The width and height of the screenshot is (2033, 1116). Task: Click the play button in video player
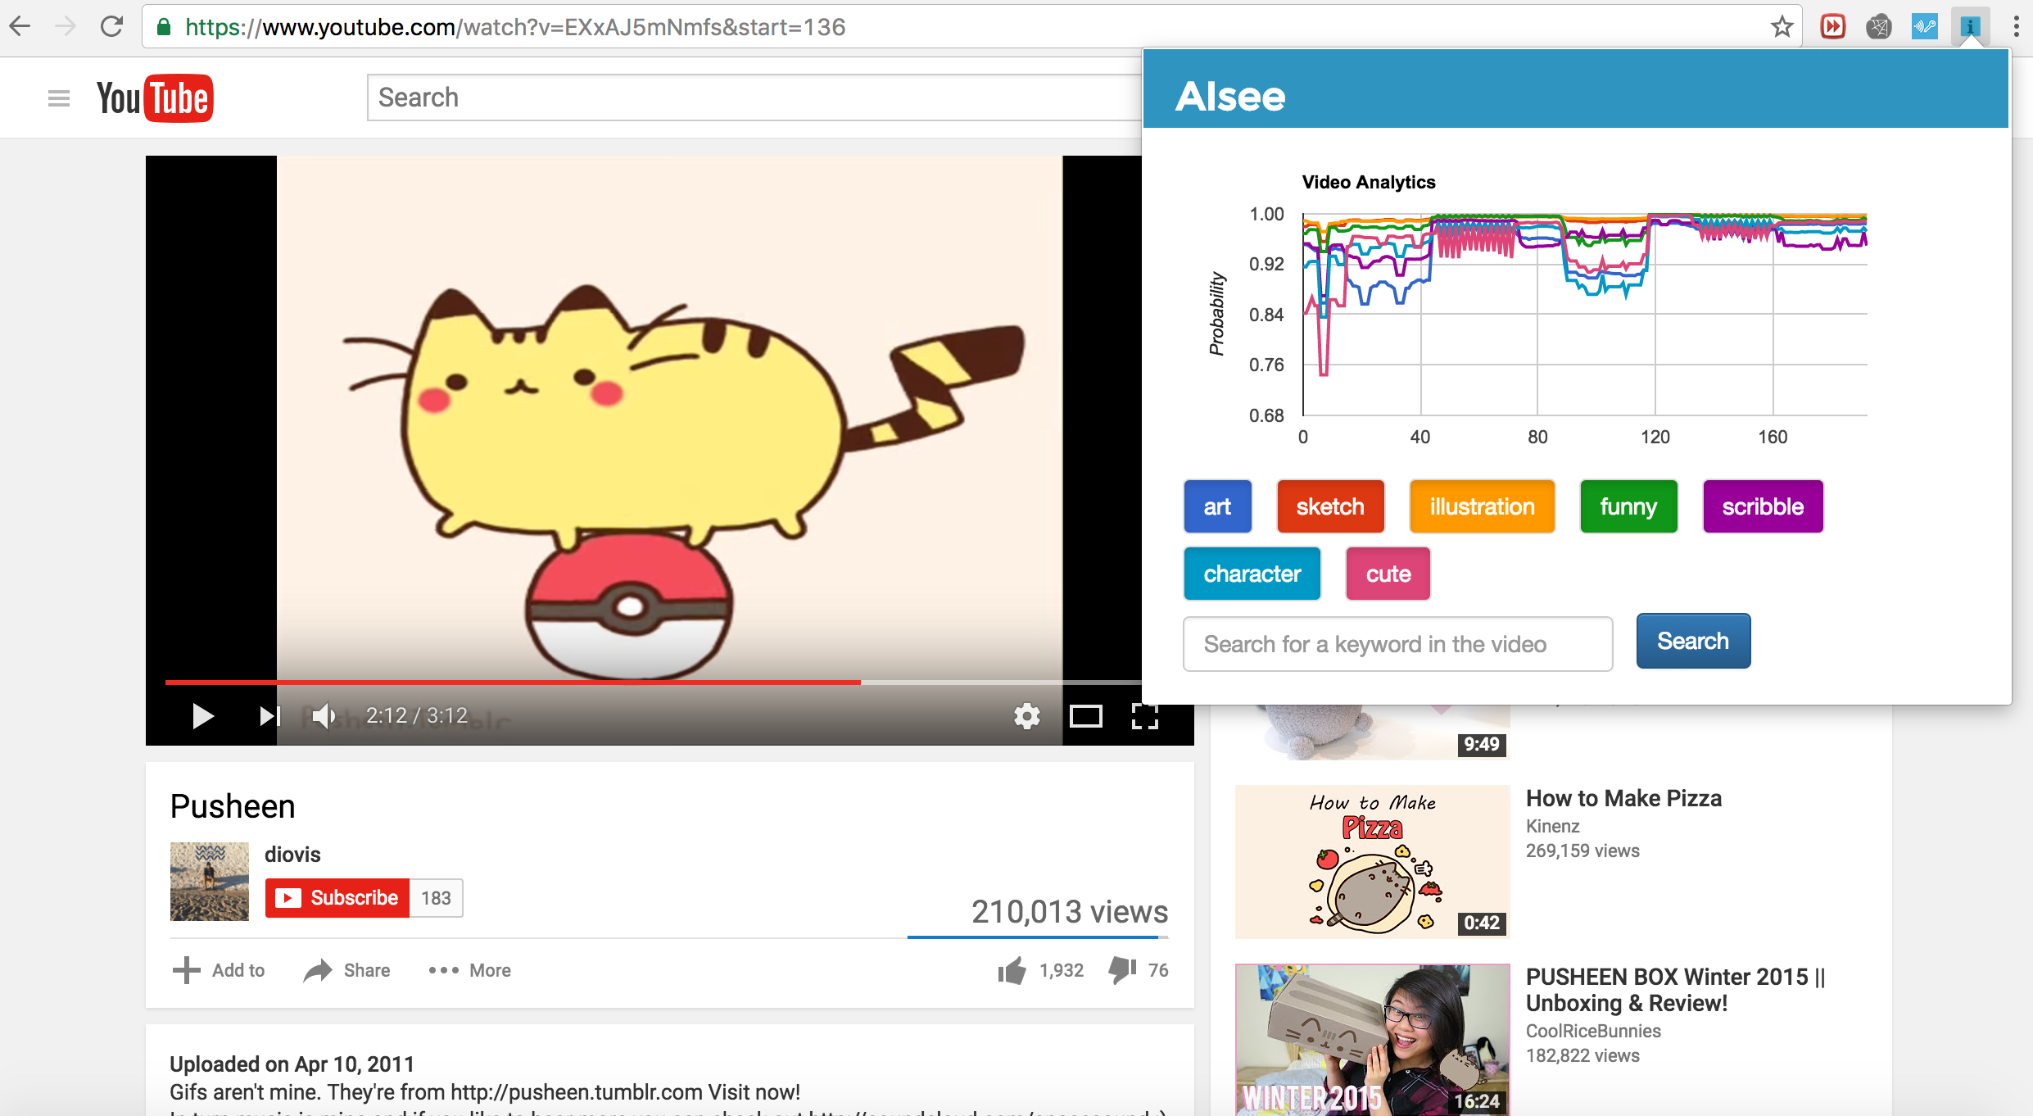coord(202,716)
